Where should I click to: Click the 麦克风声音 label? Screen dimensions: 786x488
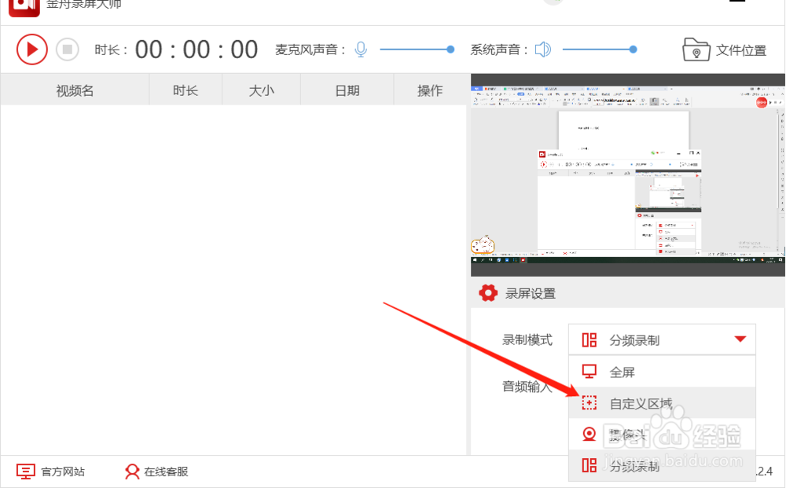pos(310,50)
